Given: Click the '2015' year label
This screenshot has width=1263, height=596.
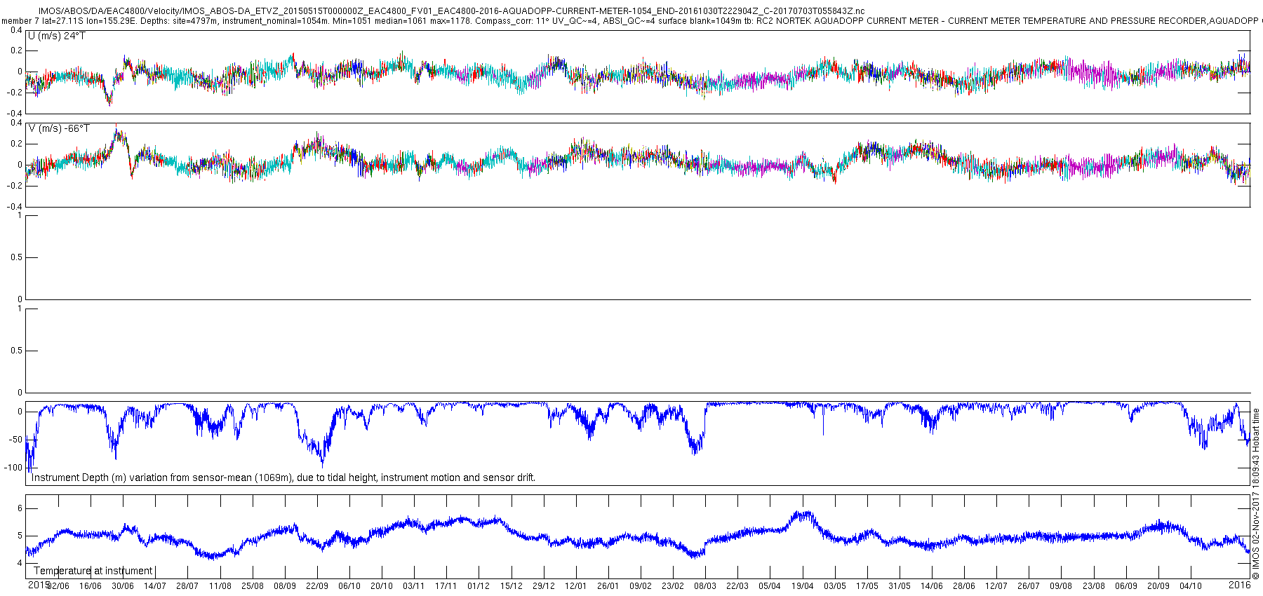Looking at the screenshot, I should [39, 585].
